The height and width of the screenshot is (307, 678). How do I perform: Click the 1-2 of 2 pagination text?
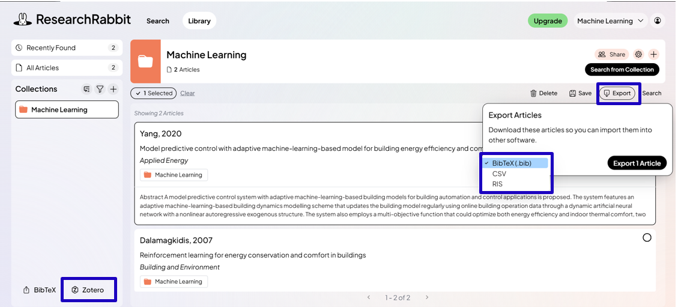398,297
